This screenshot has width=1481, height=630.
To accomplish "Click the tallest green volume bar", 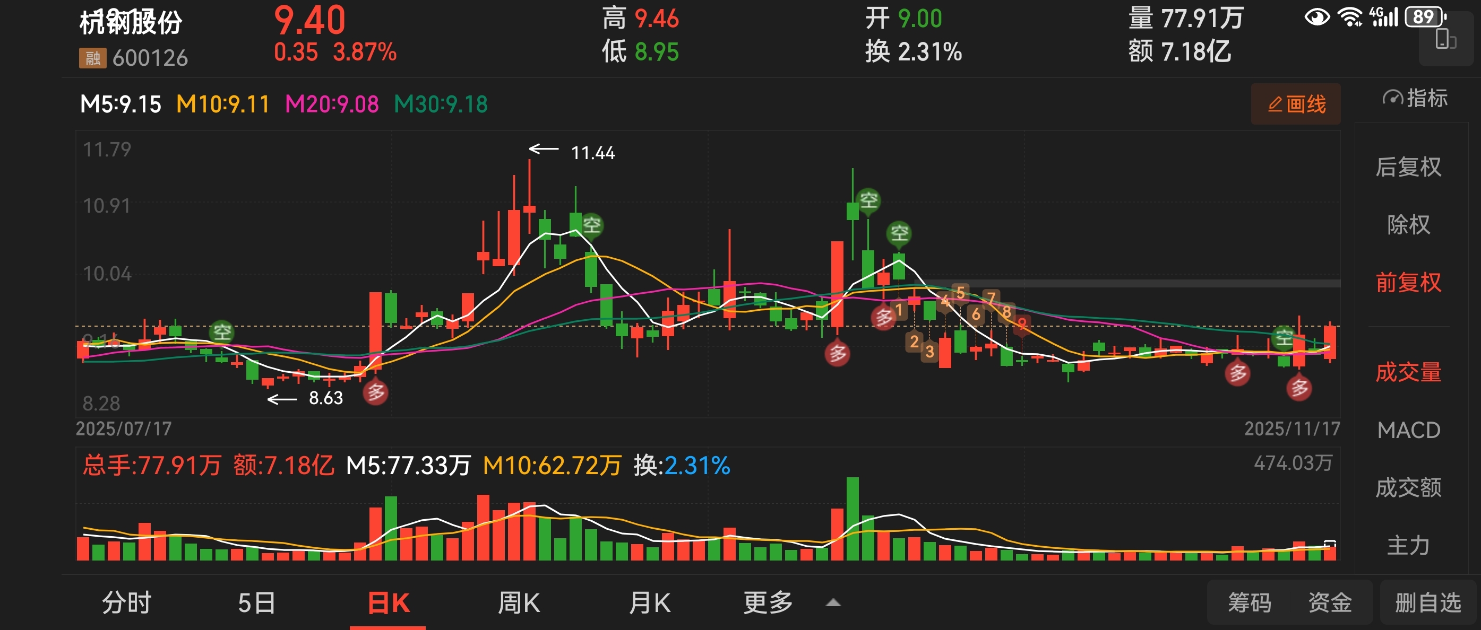I will (x=853, y=518).
